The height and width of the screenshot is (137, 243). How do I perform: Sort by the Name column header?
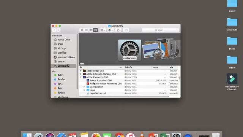tap(101, 67)
